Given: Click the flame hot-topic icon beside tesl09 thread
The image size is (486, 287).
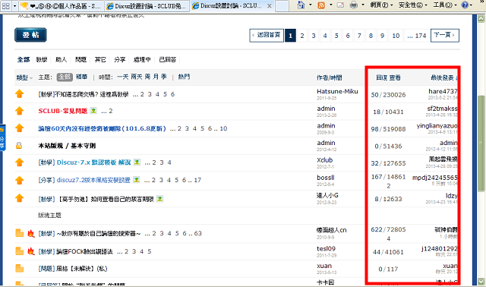Looking at the screenshot, I should click(30, 251).
